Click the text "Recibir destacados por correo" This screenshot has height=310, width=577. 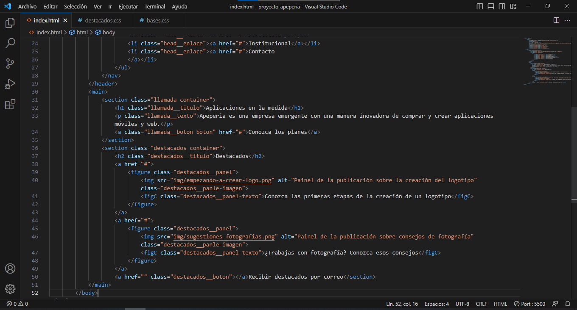coord(296,277)
